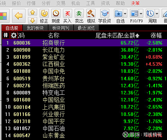Switch to the 我的板块 tab
The image size is (167, 140).
35,28
